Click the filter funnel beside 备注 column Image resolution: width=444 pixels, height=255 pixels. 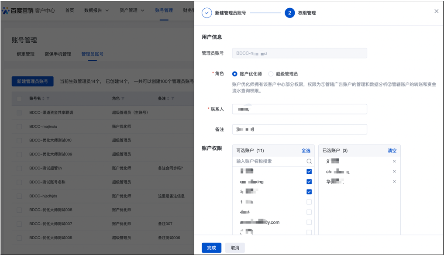173,99
